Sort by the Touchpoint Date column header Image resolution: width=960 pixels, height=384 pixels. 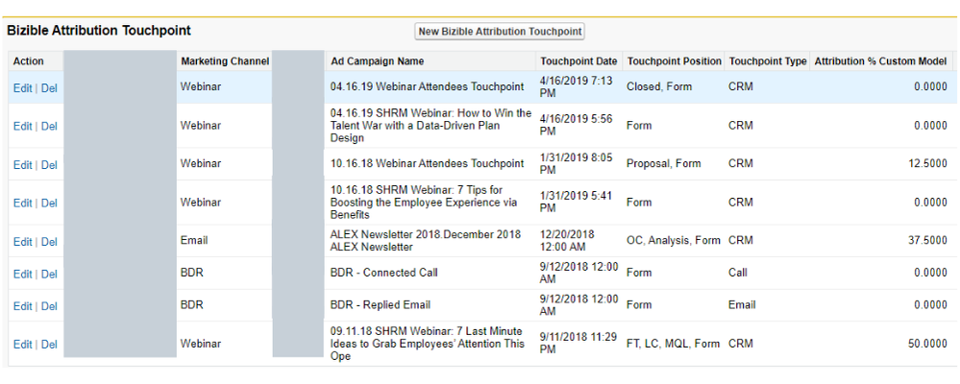click(578, 61)
